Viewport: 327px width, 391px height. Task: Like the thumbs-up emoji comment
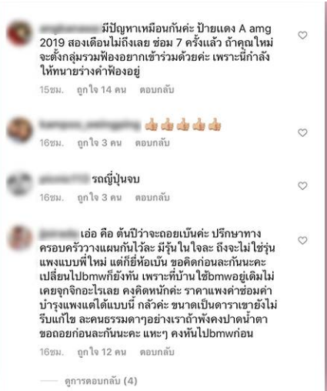click(302, 133)
